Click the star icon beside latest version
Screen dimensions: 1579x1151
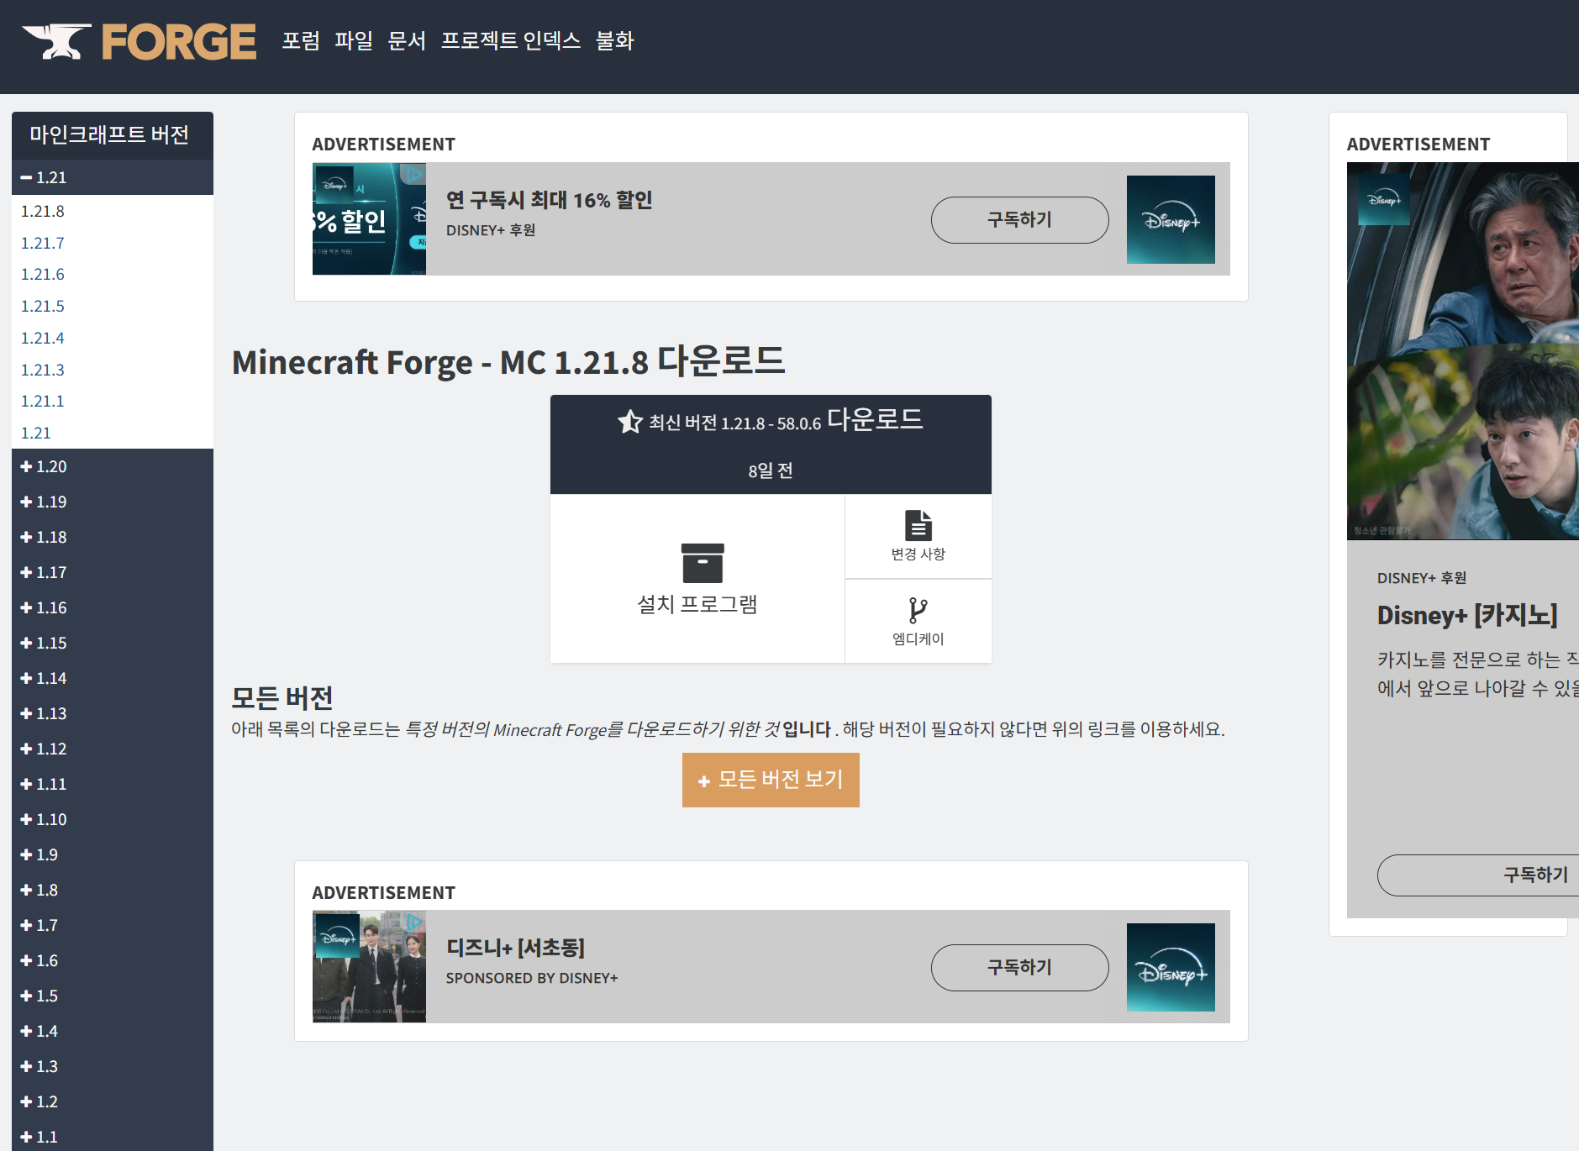(630, 421)
